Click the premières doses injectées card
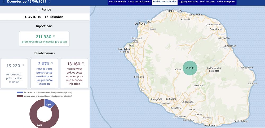The width and height of the screenshot is (265, 128). pos(44,39)
